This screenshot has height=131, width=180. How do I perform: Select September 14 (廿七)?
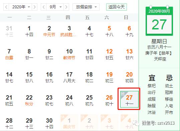(9, 78)
